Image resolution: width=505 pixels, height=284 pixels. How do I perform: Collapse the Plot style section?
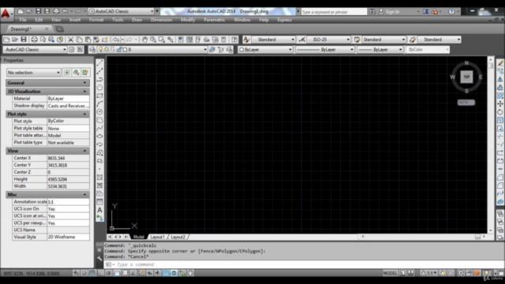[x=85, y=114]
